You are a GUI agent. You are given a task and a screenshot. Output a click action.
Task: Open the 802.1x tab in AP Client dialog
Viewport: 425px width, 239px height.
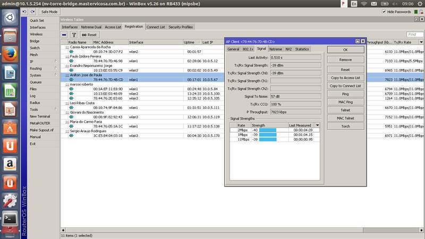[x=248, y=49]
